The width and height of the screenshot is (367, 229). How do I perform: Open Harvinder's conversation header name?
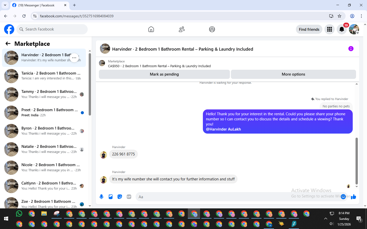click(182, 49)
